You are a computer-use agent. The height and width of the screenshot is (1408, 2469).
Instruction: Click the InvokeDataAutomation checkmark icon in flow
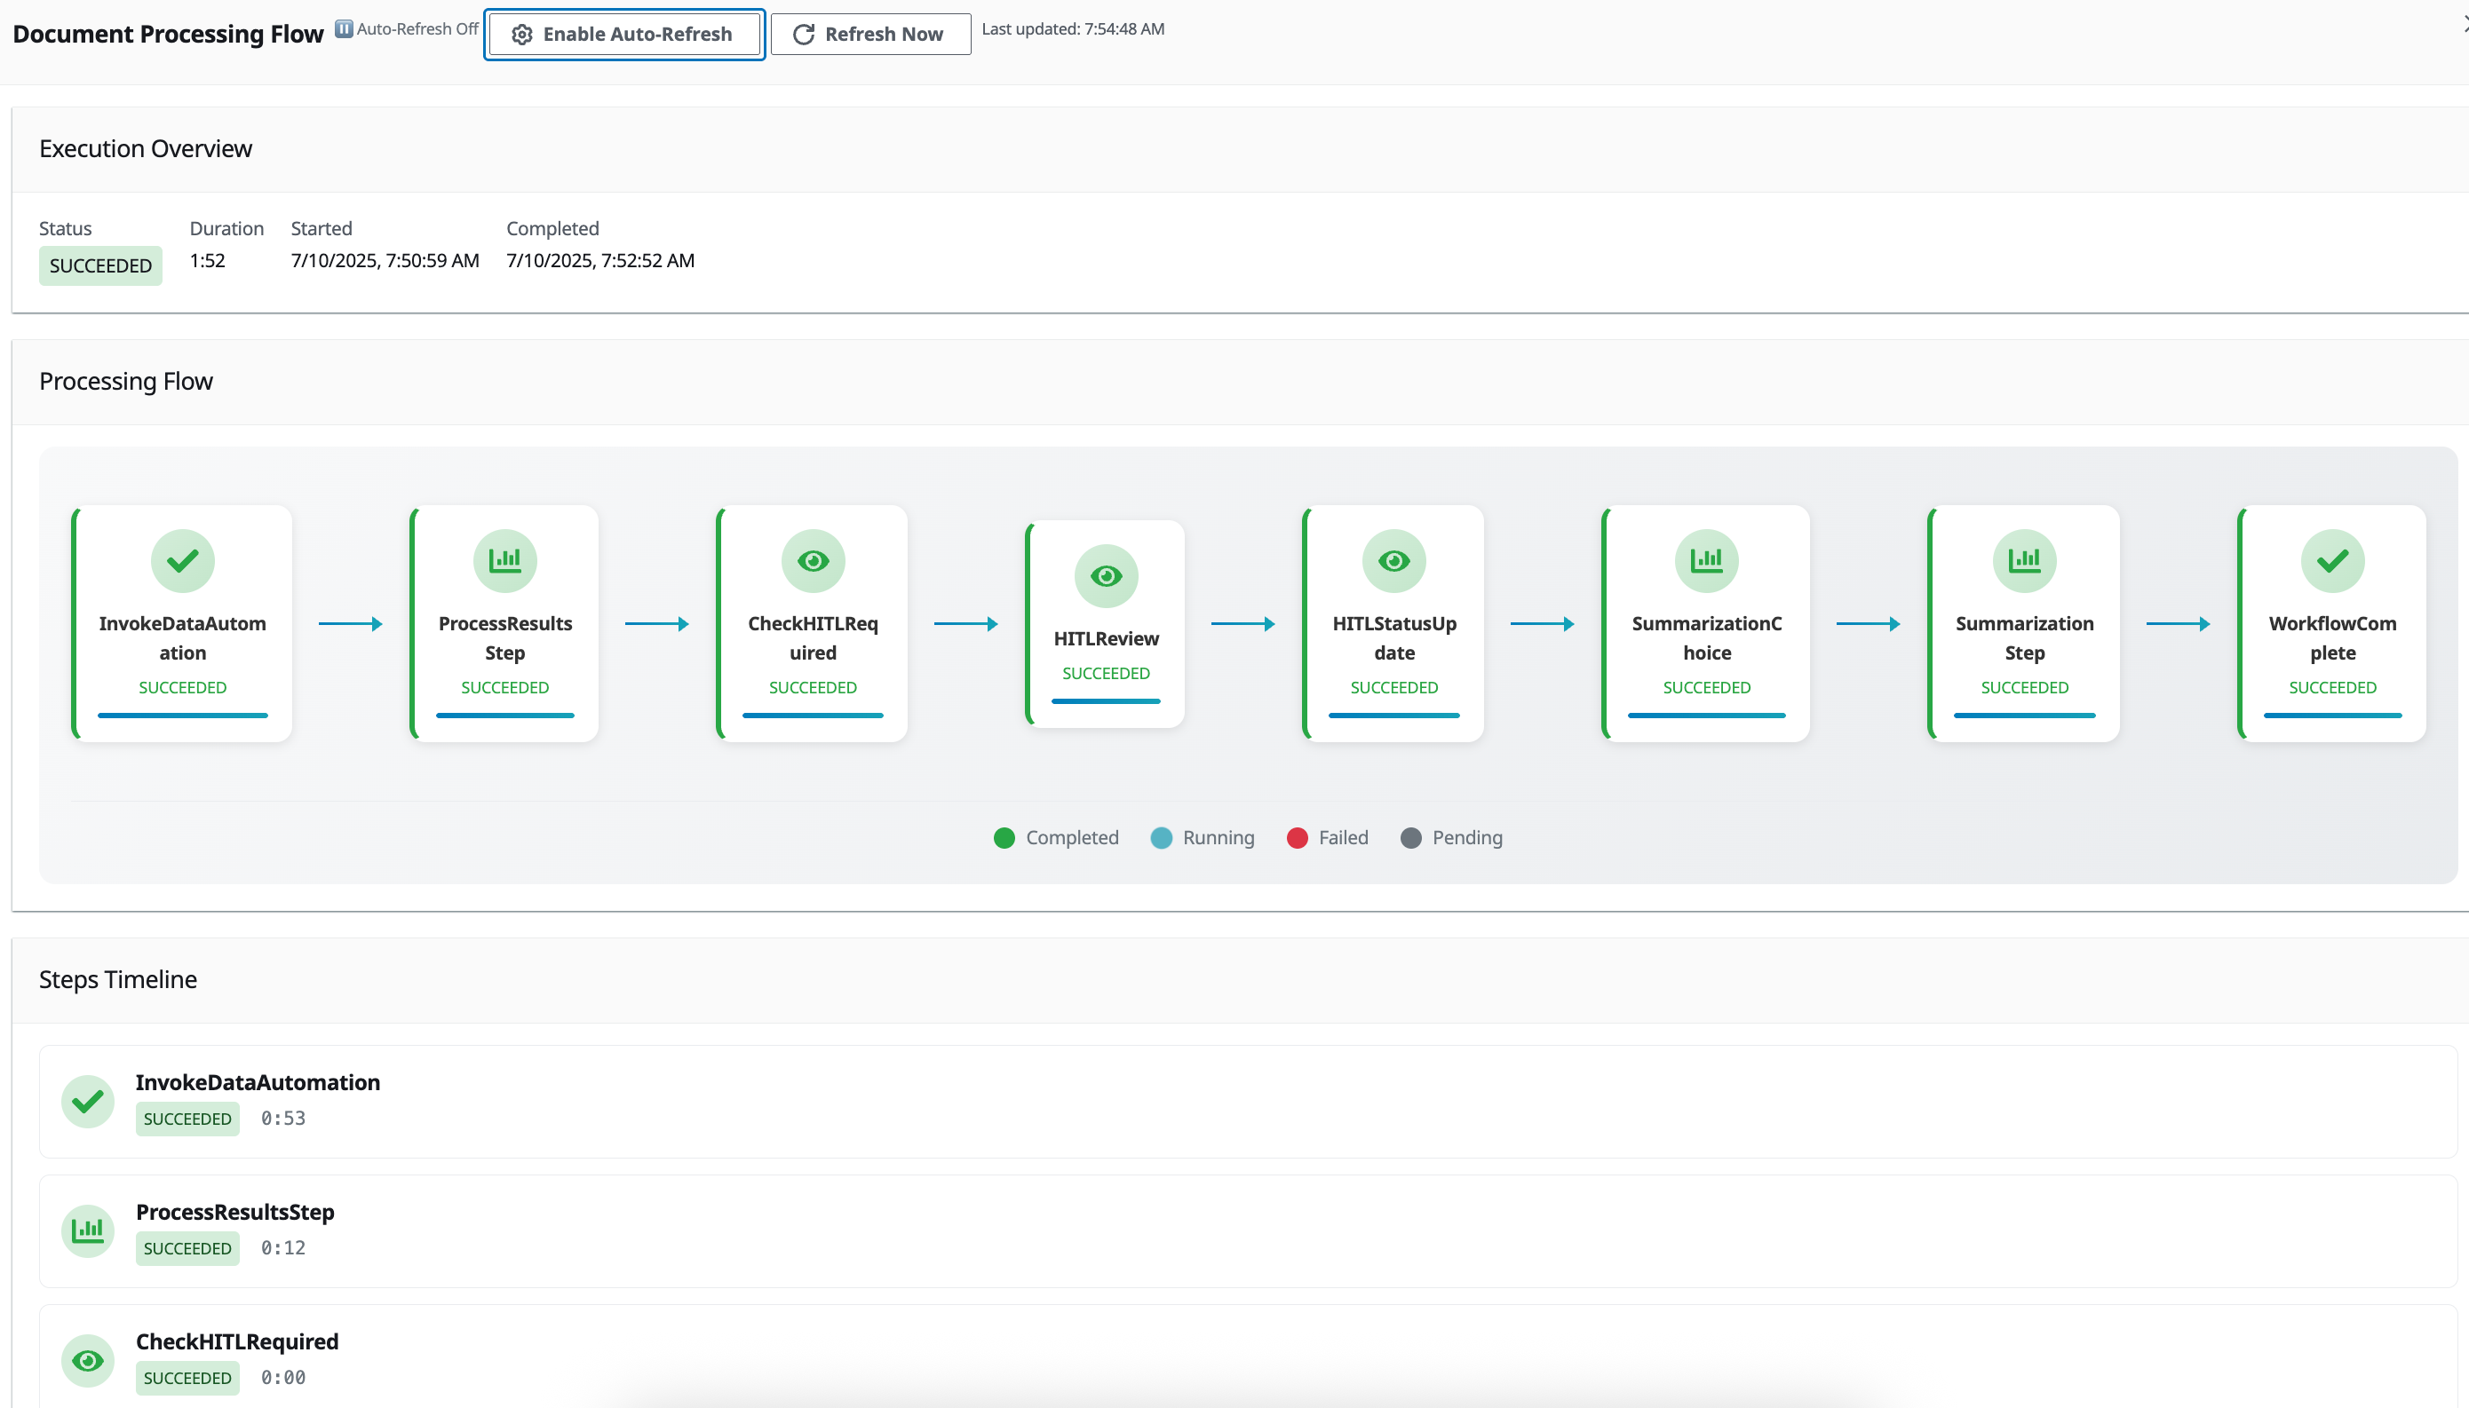pyautogui.click(x=182, y=561)
